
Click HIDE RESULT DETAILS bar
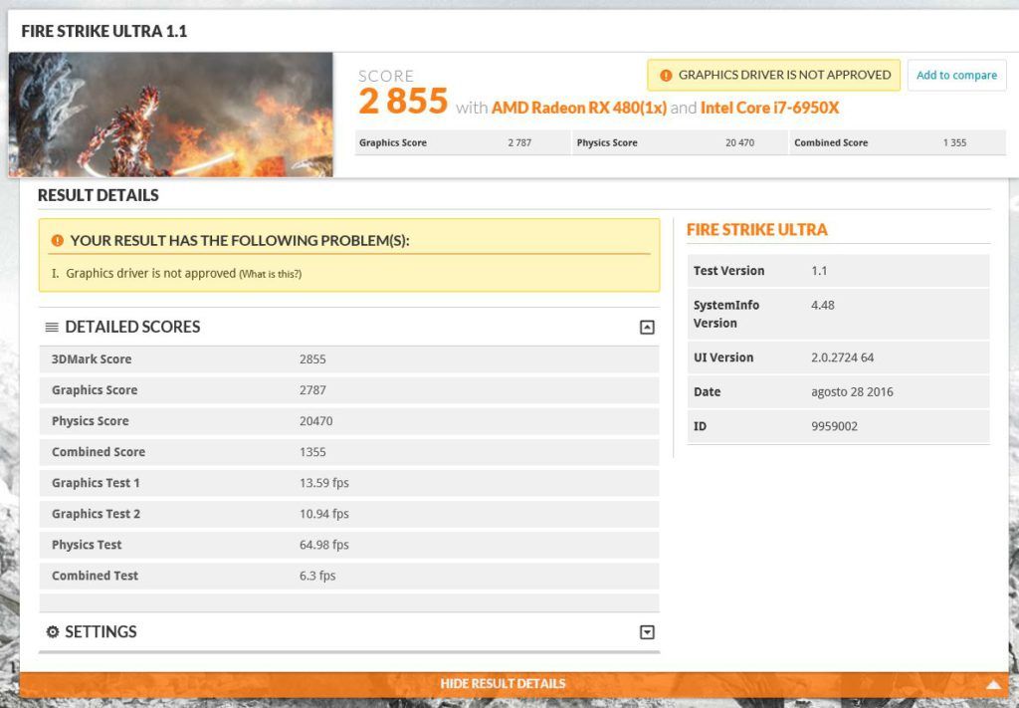pyautogui.click(x=514, y=684)
